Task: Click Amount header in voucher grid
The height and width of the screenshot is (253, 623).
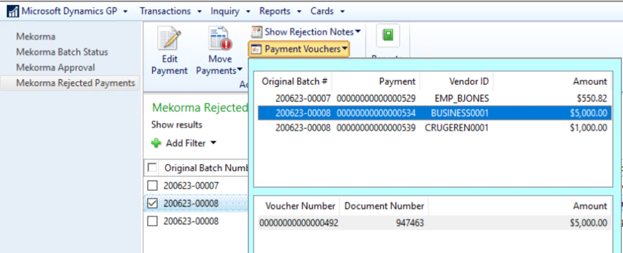Action: pyautogui.click(x=520, y=206)
